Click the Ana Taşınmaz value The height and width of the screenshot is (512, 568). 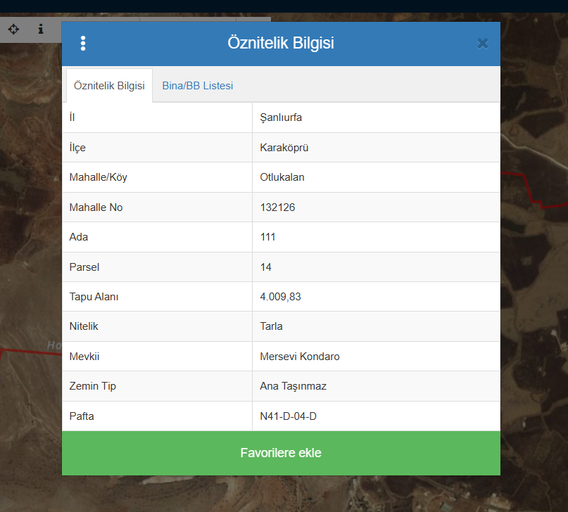tap(293, 386)
